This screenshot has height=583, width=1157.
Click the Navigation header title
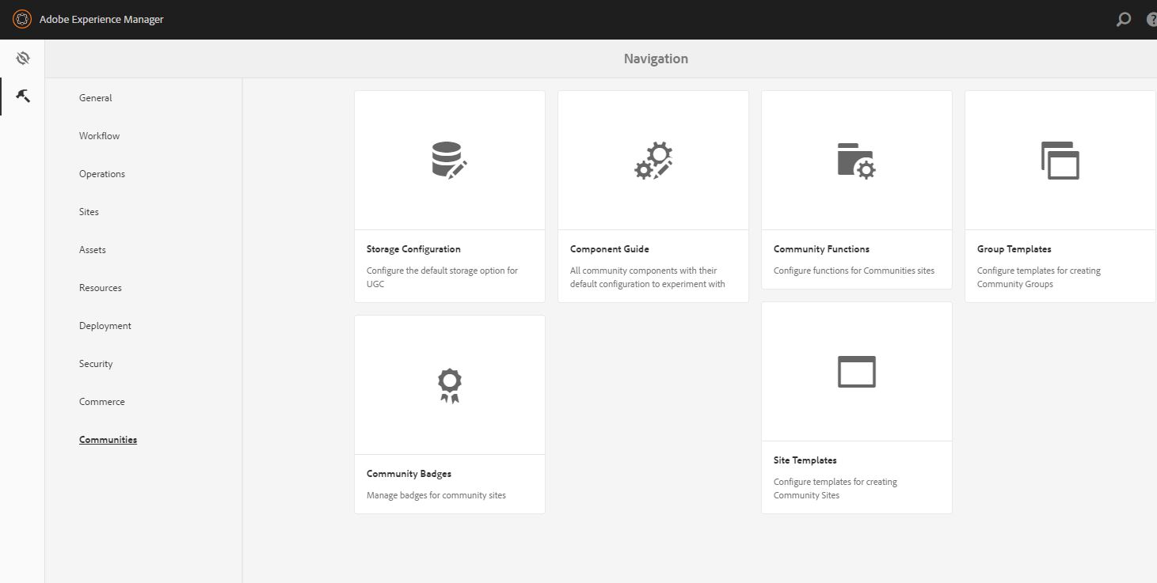tap(656, 59)
